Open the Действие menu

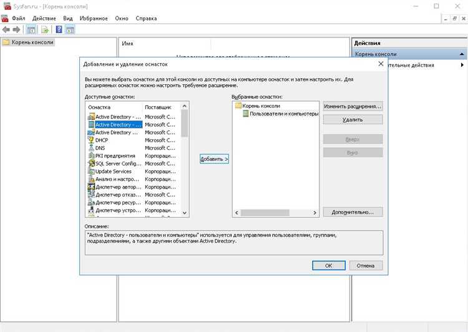click(x=44, y=18)
